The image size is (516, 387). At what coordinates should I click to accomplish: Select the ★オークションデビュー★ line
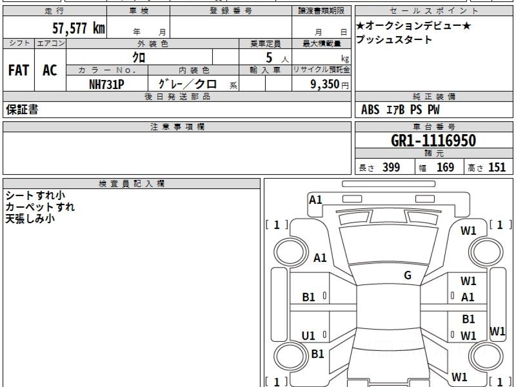click(x=414, y=26)
